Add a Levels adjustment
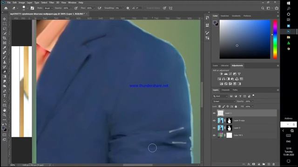Screen dimensions: 298x167 (x=226, y=74)
